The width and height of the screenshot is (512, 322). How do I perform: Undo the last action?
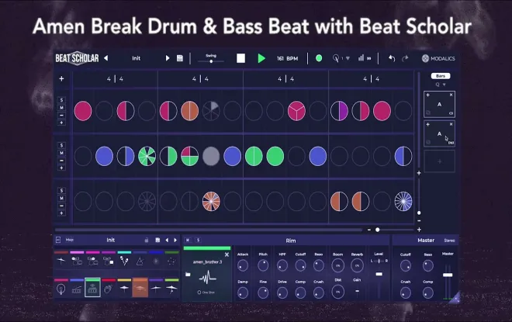[x=392, y=58]
